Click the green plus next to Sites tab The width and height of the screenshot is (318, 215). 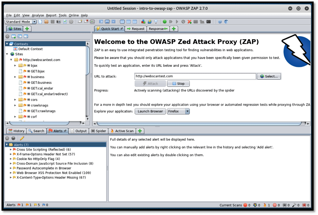(27, 29)
